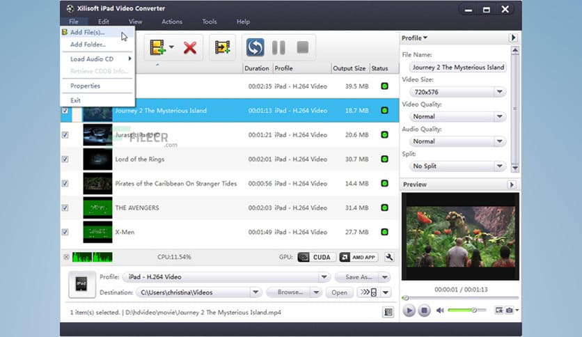
Task: Click the Open destination button
Action: (339, 292)
